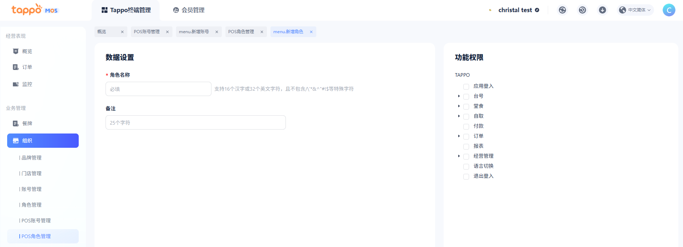Go to 门店管理 in the sidebar

[31, 173]
